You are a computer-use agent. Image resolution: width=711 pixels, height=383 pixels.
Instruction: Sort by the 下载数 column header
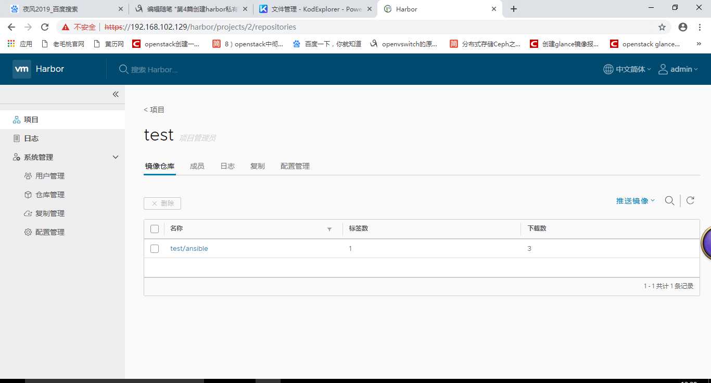point(537,228)
